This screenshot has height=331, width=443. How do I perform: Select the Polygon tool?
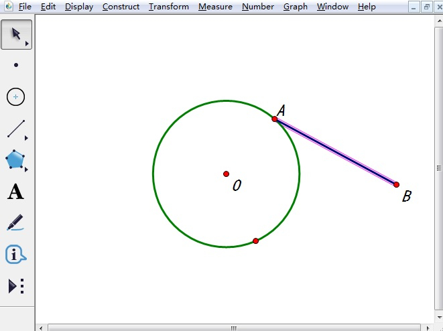tap(16, 160)
